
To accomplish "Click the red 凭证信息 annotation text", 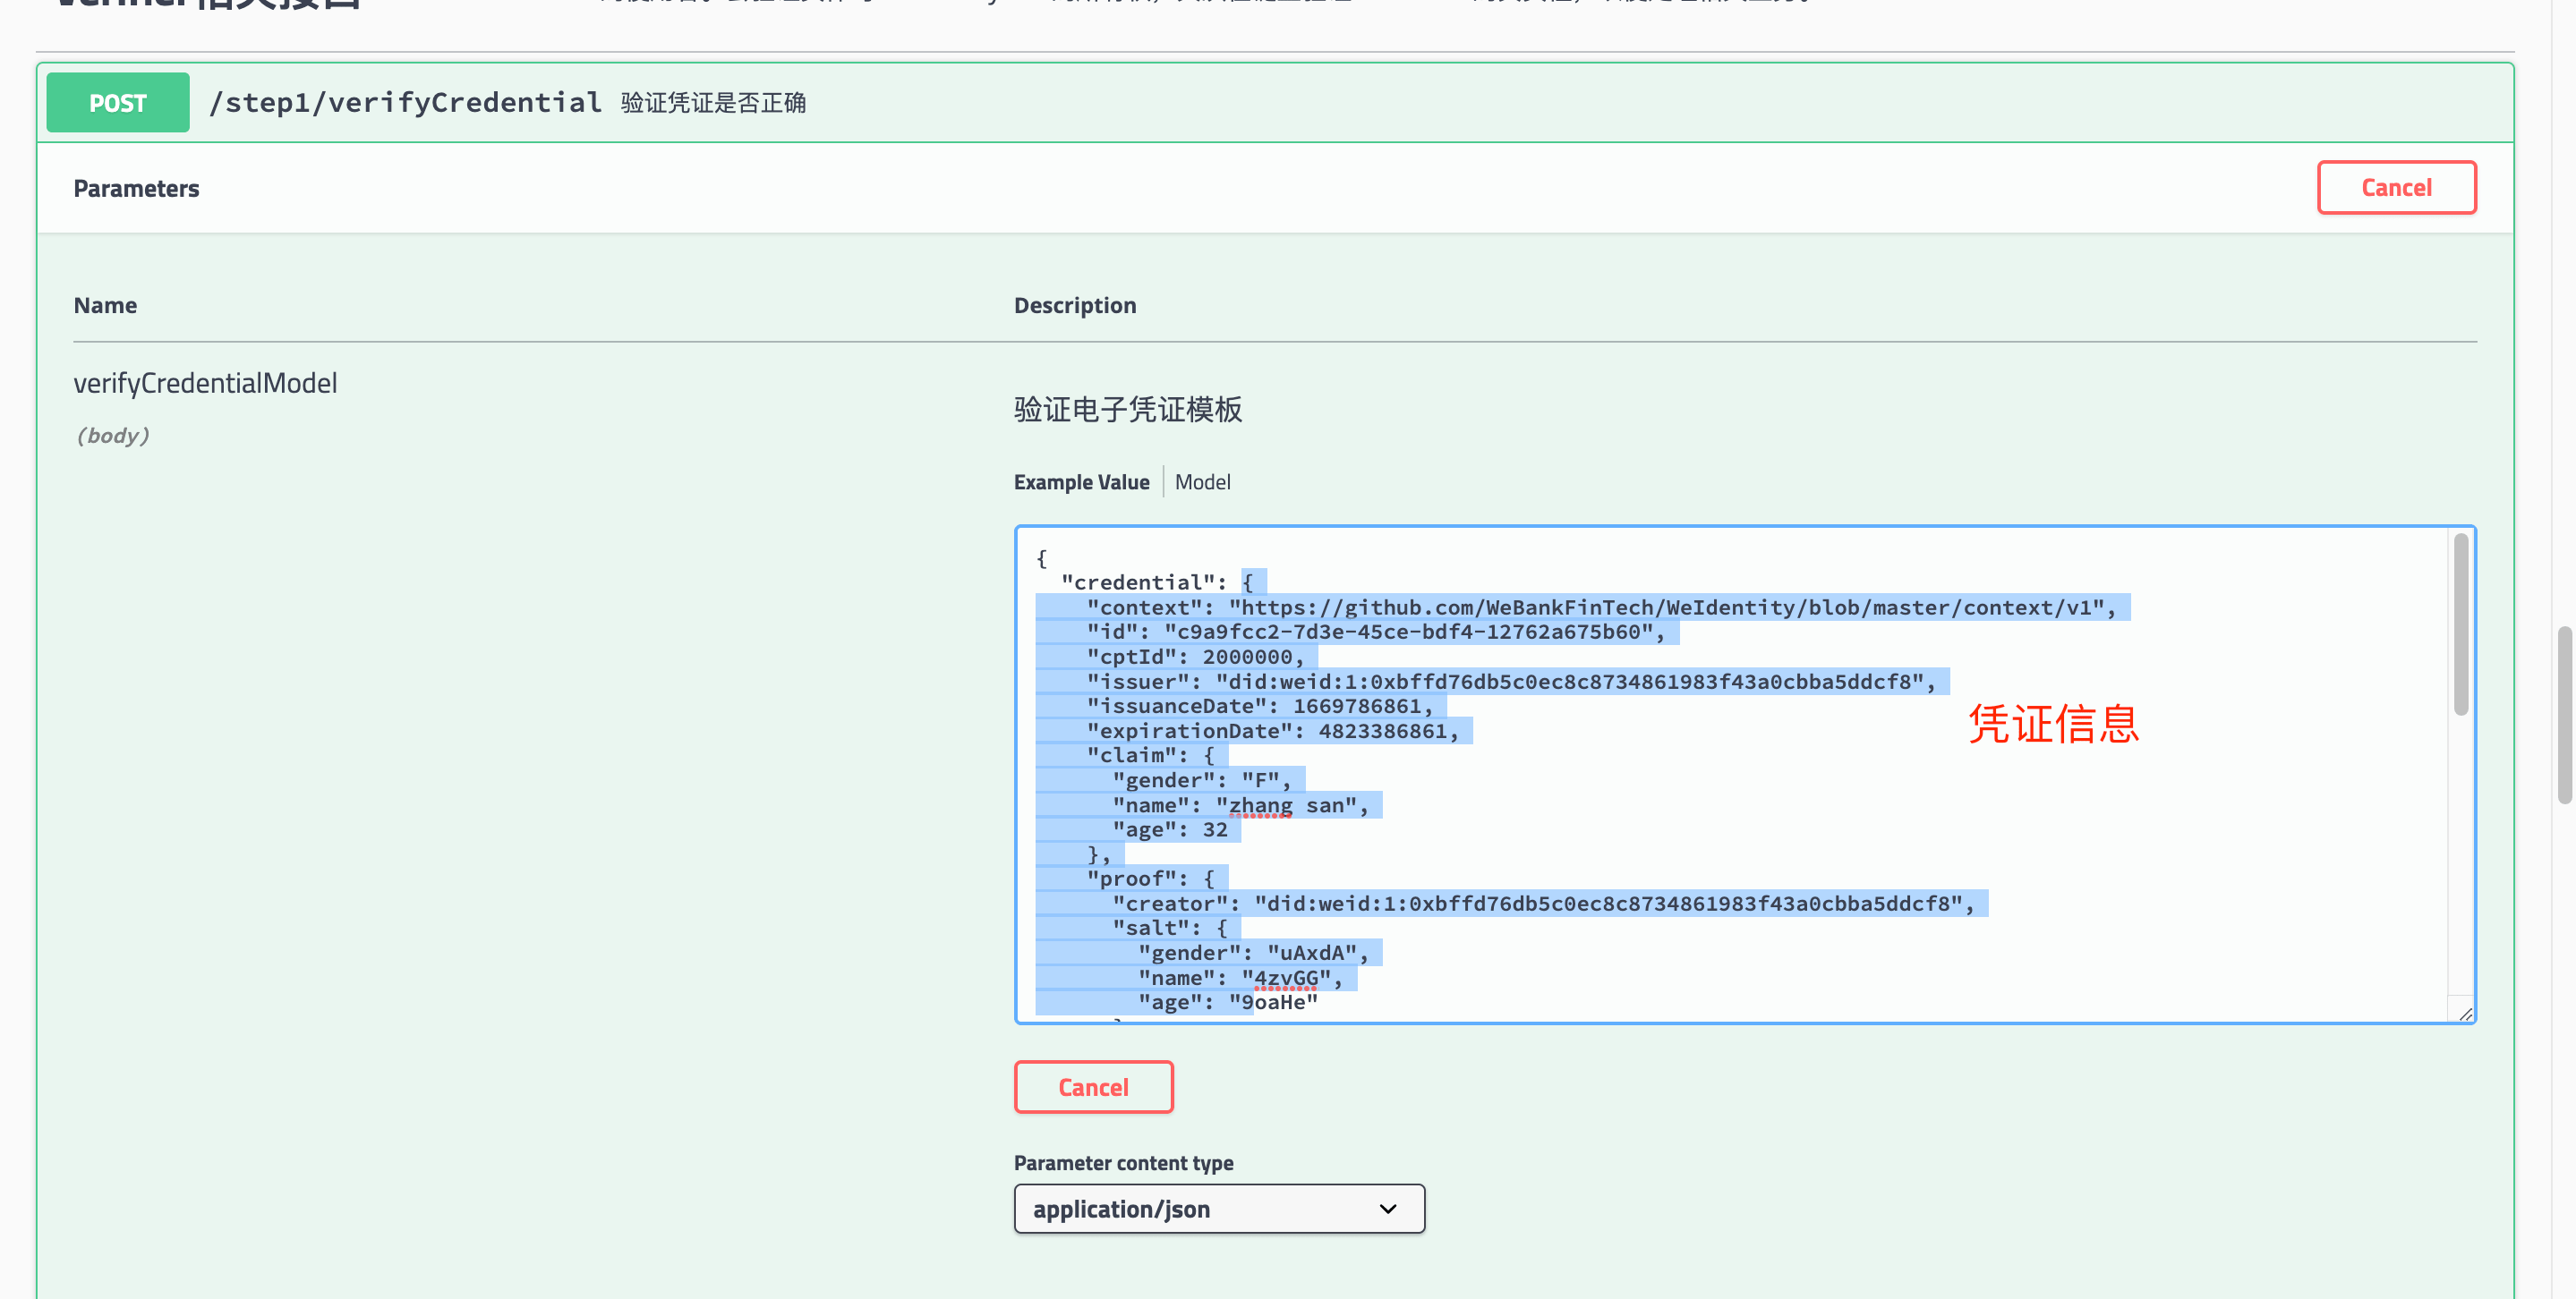I will pyautogui.click(x=2053, y=724).
